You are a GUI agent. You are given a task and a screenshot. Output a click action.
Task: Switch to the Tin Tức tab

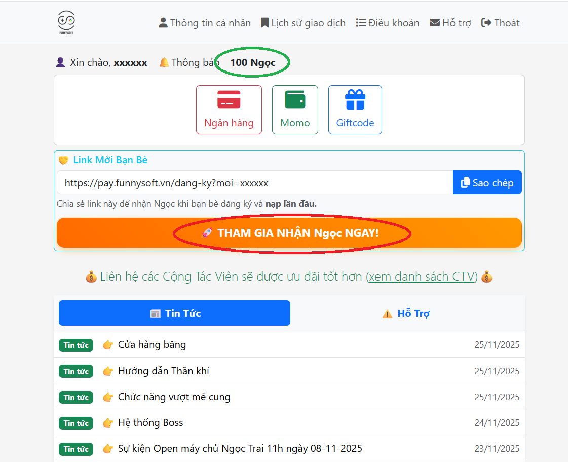pyautogui.click(x=174, y=313)
